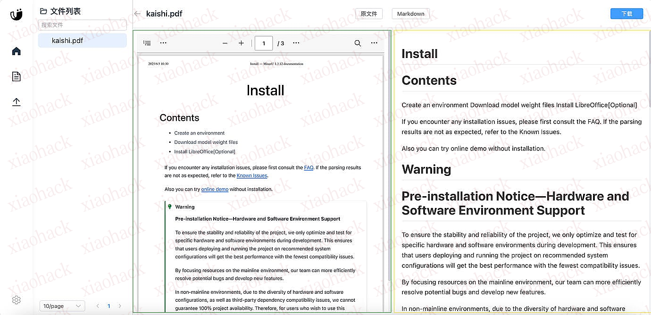Open the 10/page pagination dropdown

click(62, 306)
